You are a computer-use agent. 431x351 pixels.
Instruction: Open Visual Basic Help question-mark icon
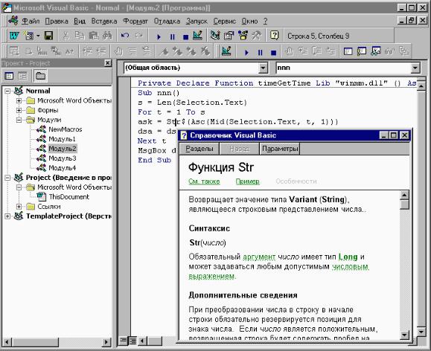pyautogui.click(x=275, y=36)
